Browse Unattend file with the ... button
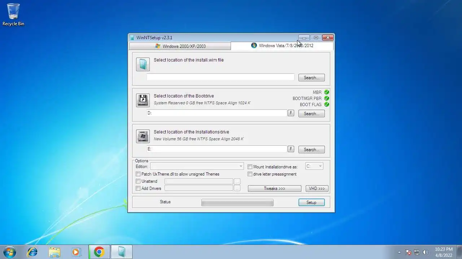This screenshot has height=259, width=462. pyautogui.click(x=237, y=181)
